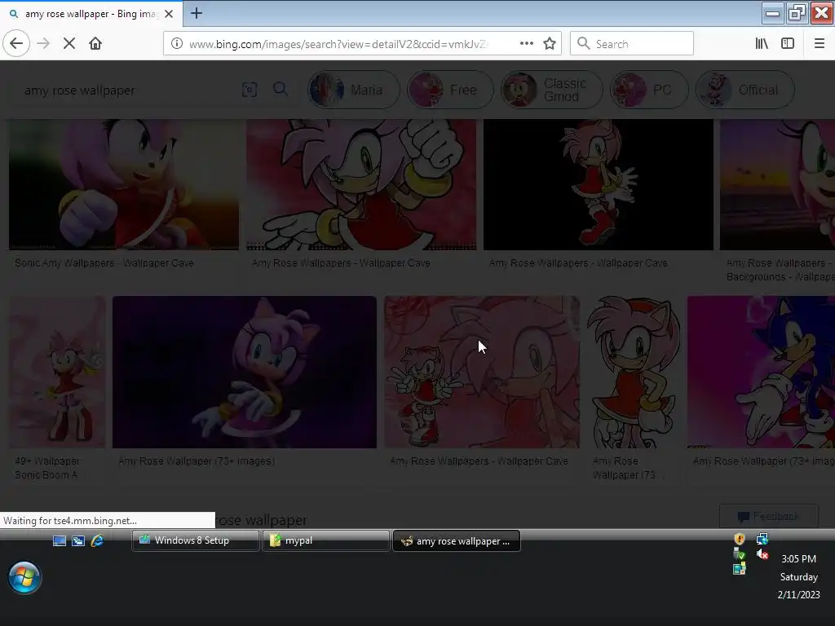Switch to mypal taskbar button

click(x=326, y=540)
